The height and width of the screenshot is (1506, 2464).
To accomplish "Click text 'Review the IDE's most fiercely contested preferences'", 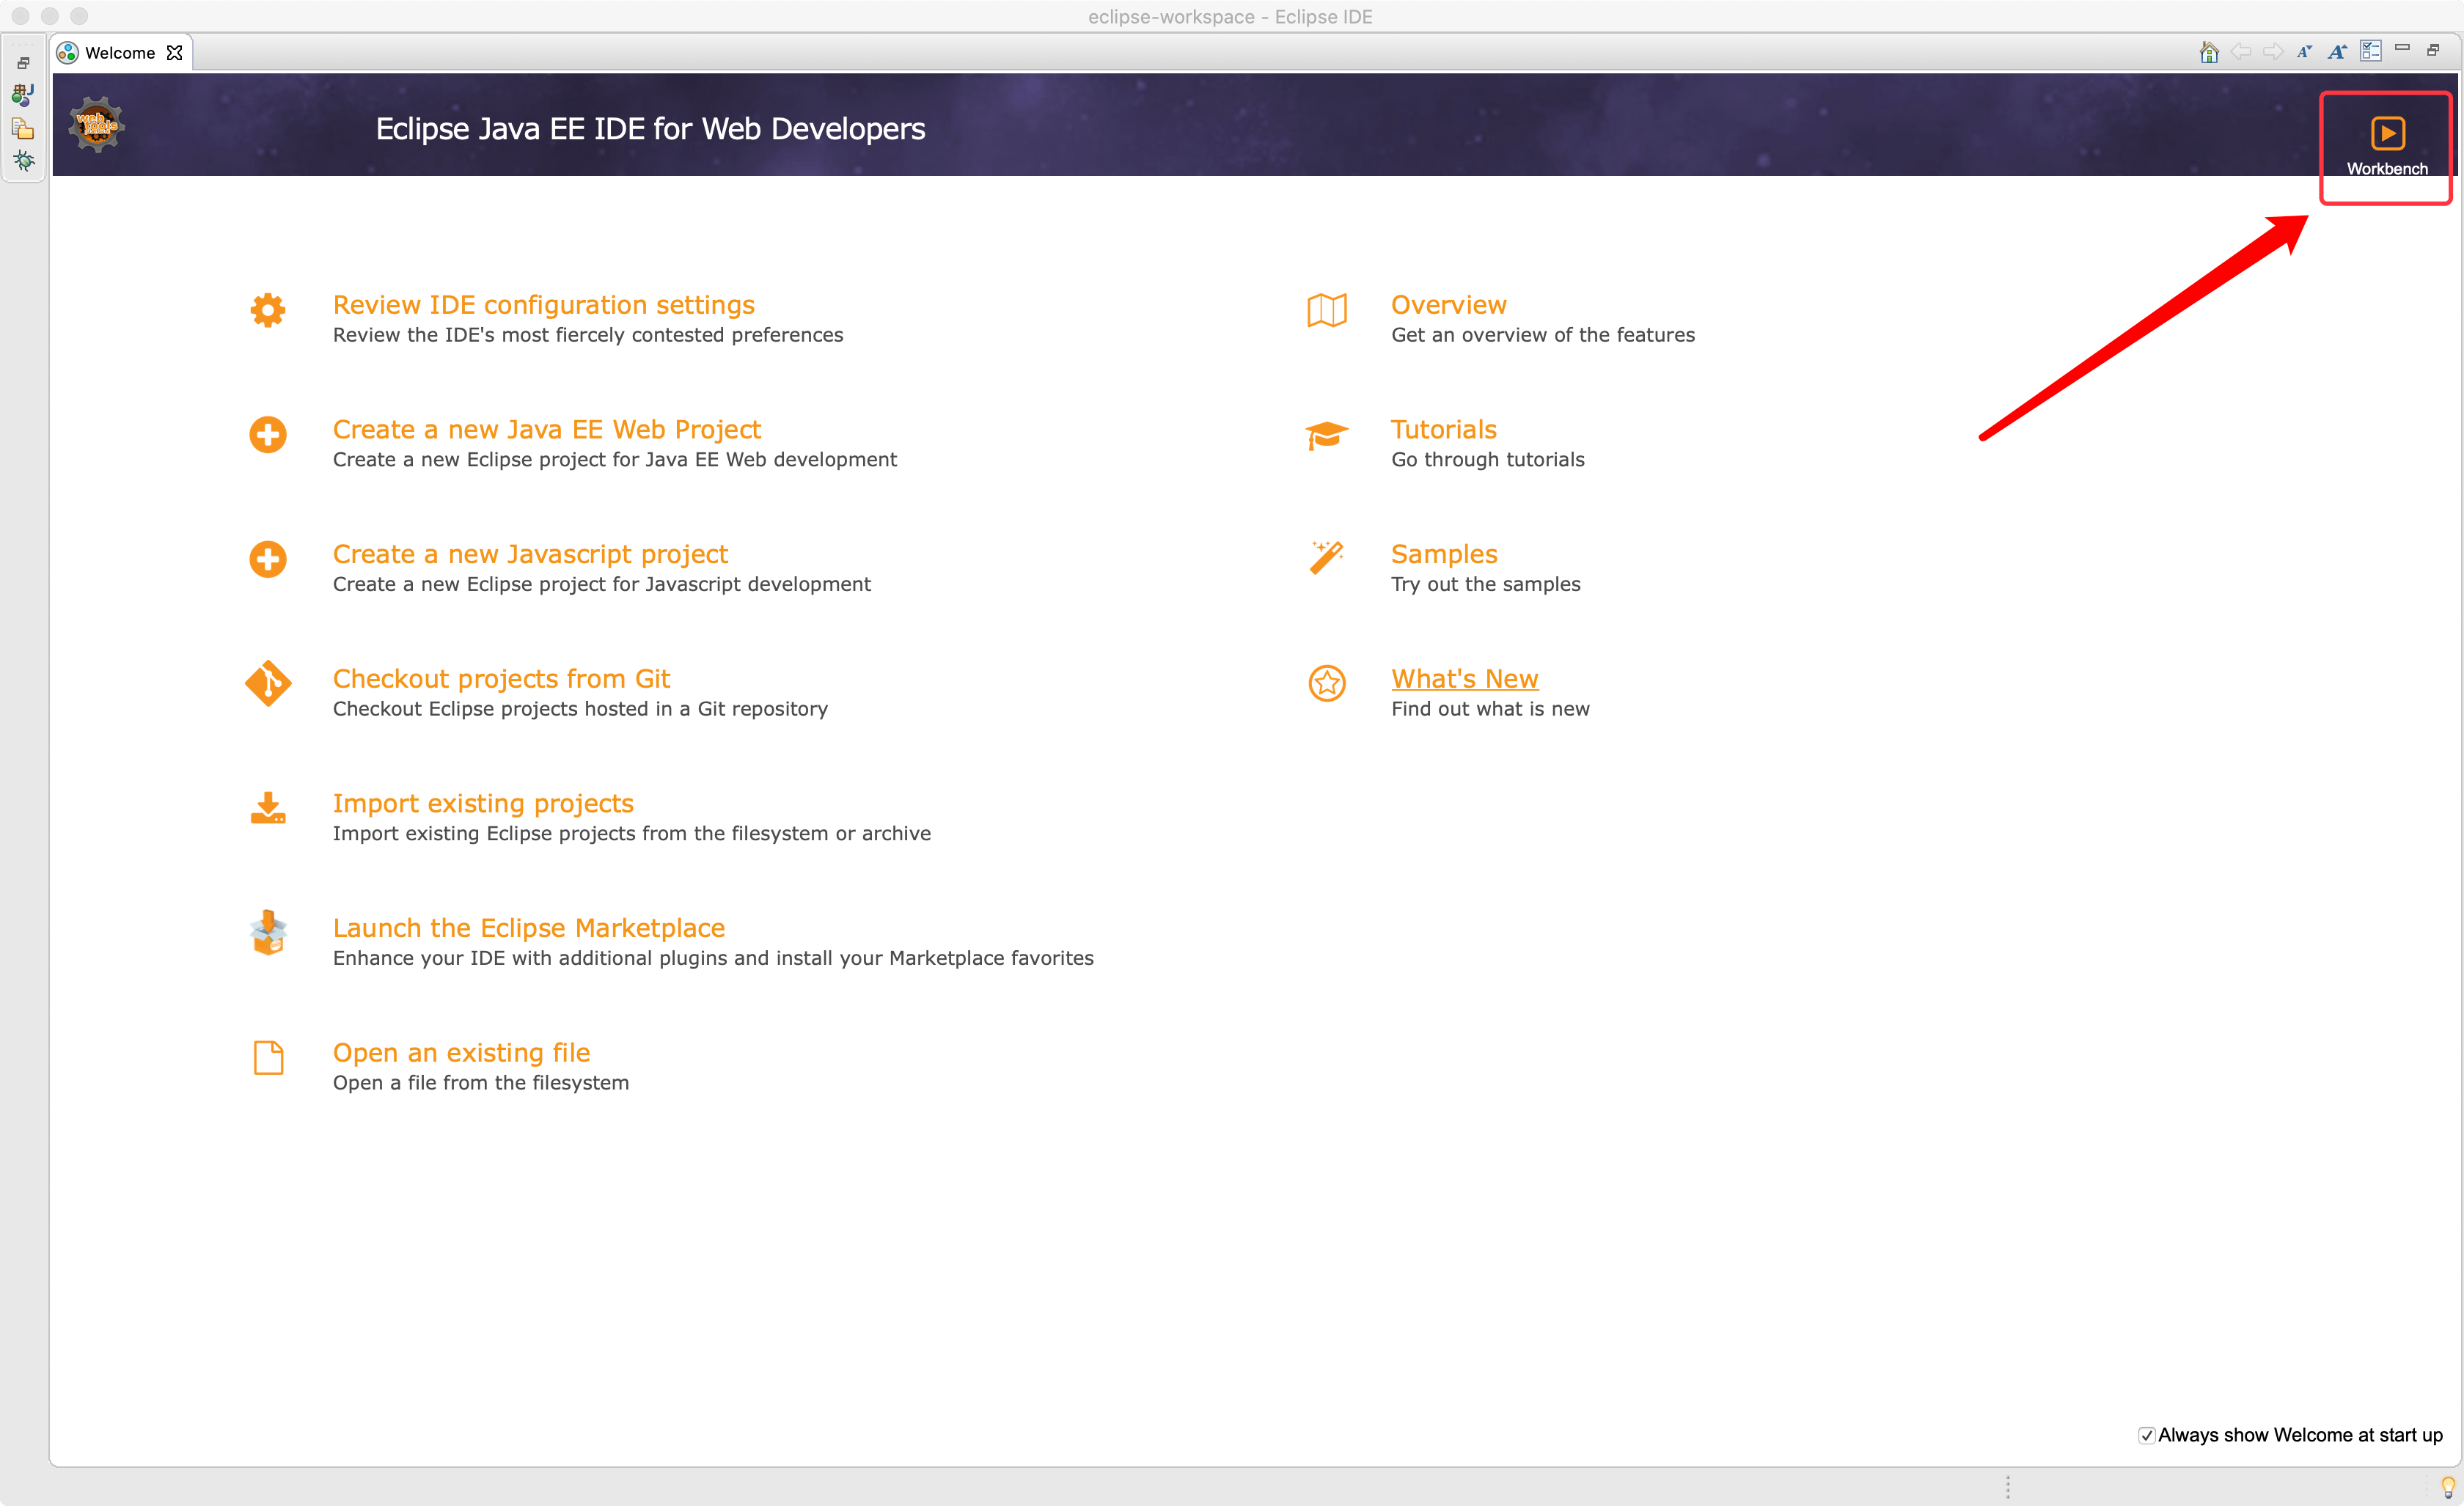I will (588, 335).
